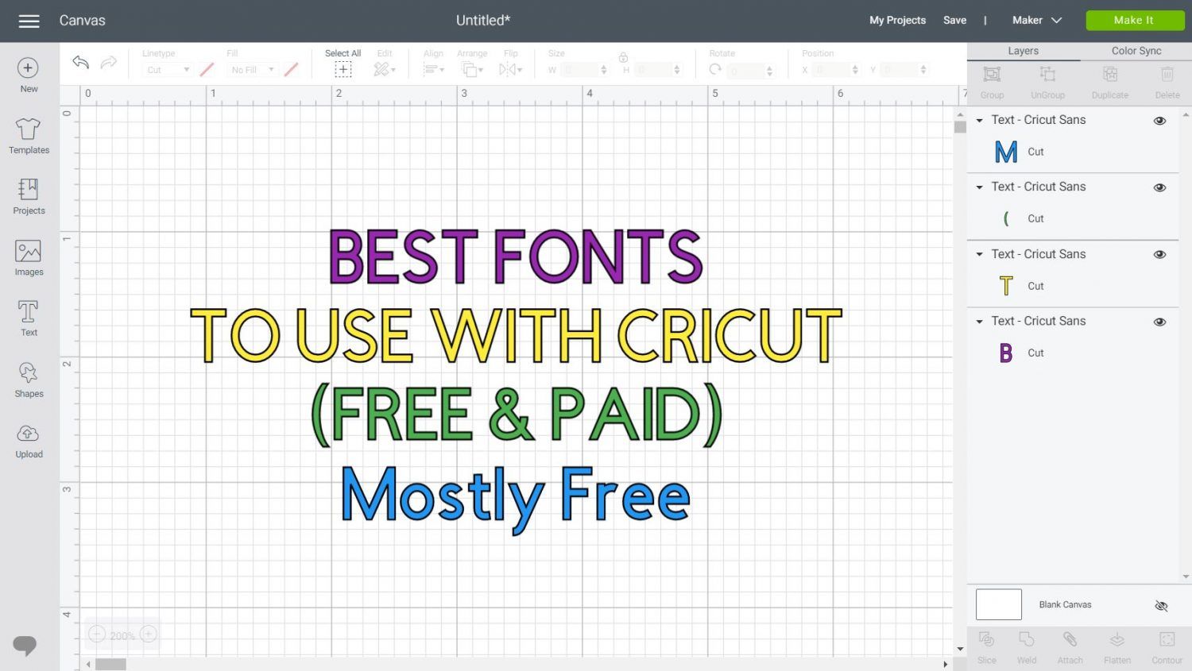Open the Templates panel
This screenshot has height=671, width=1192.
pyautogui.click(x=29, y=136)
